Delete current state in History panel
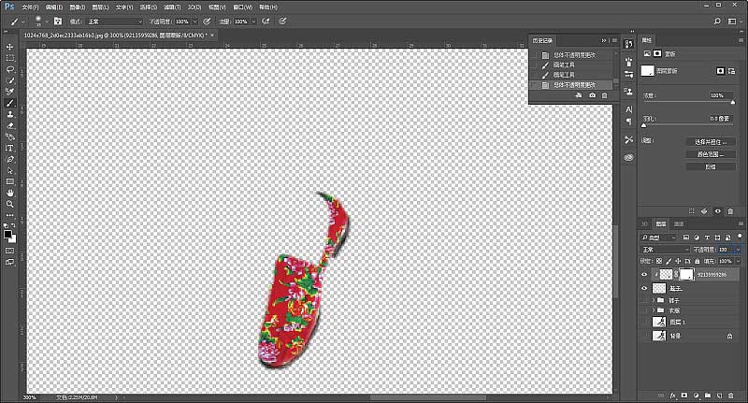748x403 pixels. pos(605,96)
